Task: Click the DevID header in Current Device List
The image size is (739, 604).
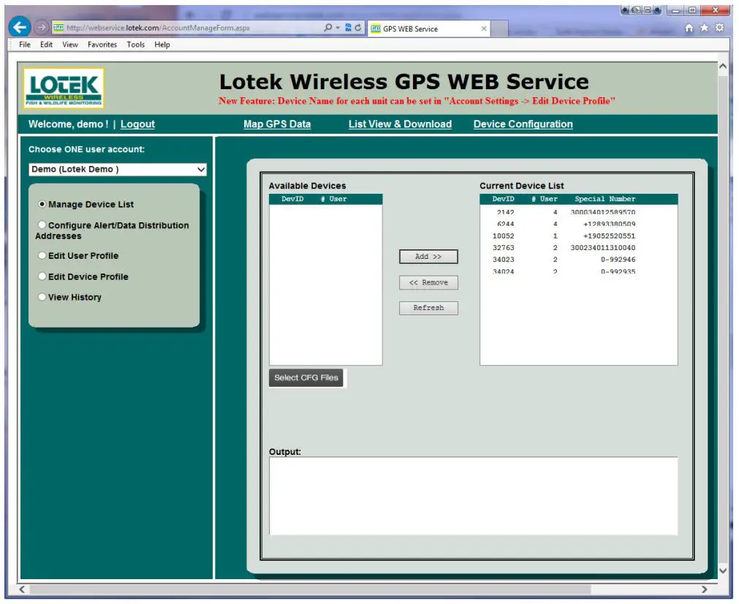Action: pos(503,199)
